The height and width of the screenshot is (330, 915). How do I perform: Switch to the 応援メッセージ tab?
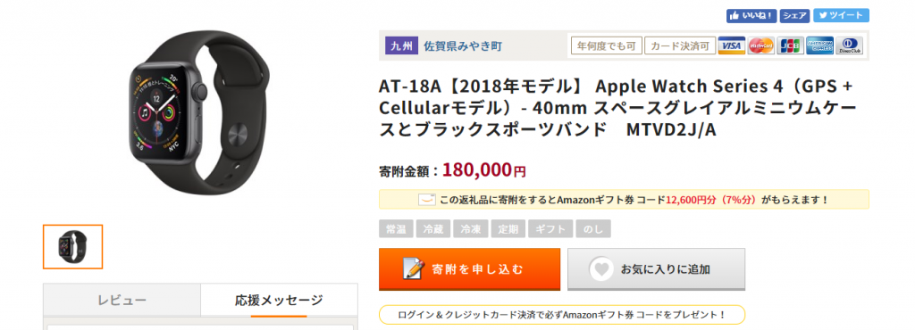tap(279, 301)
